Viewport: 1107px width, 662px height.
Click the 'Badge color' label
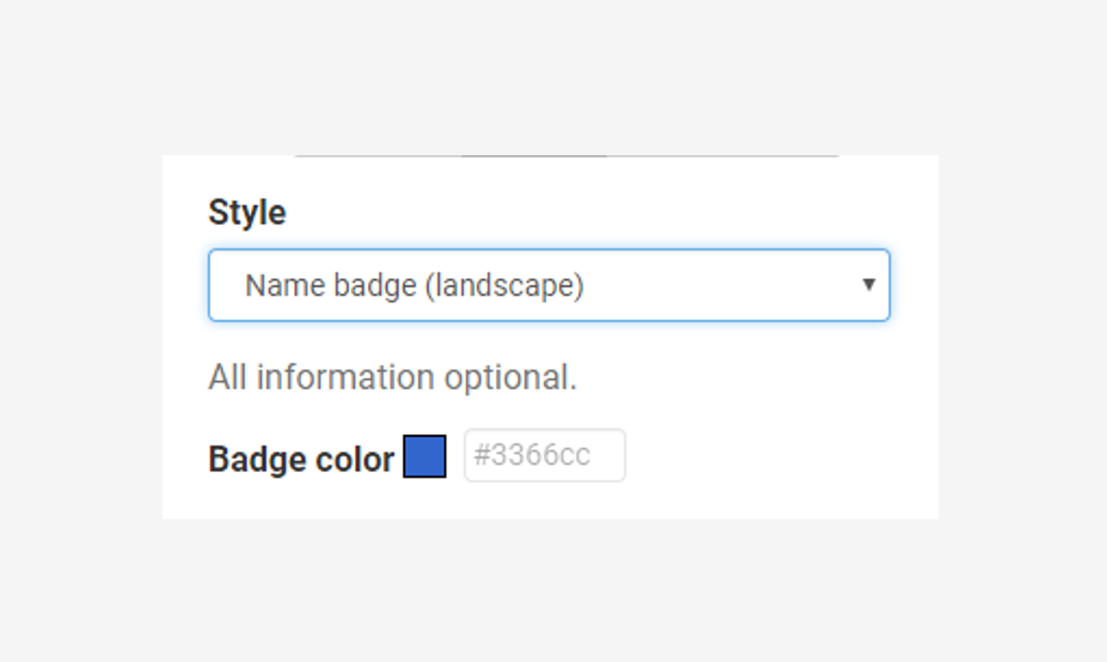click(302, 460)
